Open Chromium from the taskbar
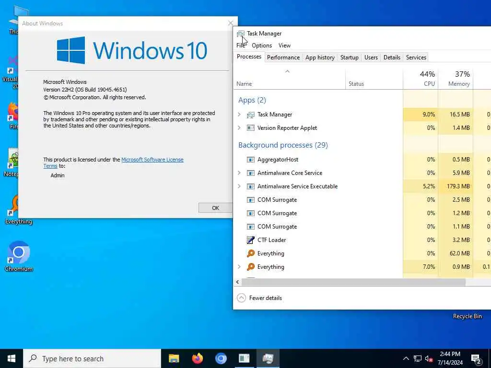Screen dimensions: 491x368 pyautogui.click(x=221, y=358)
